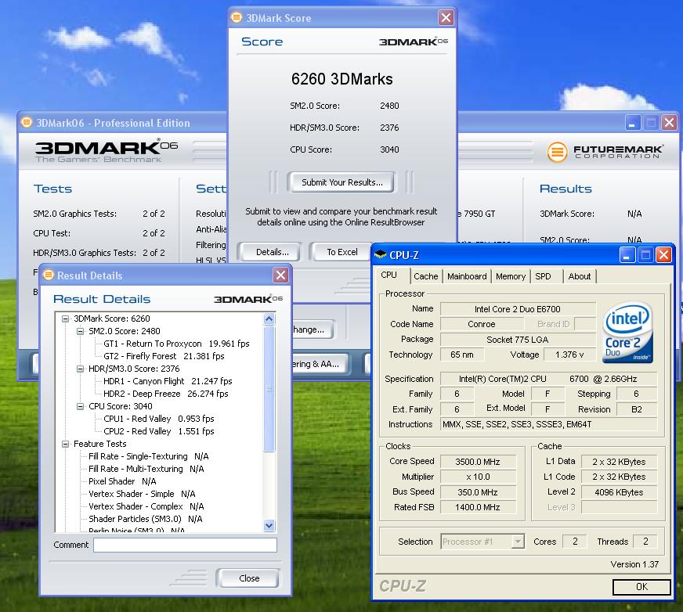This screenshot has height=612, width=683.
Task: Click OK in the CPU-Z window
Action: 641,587
